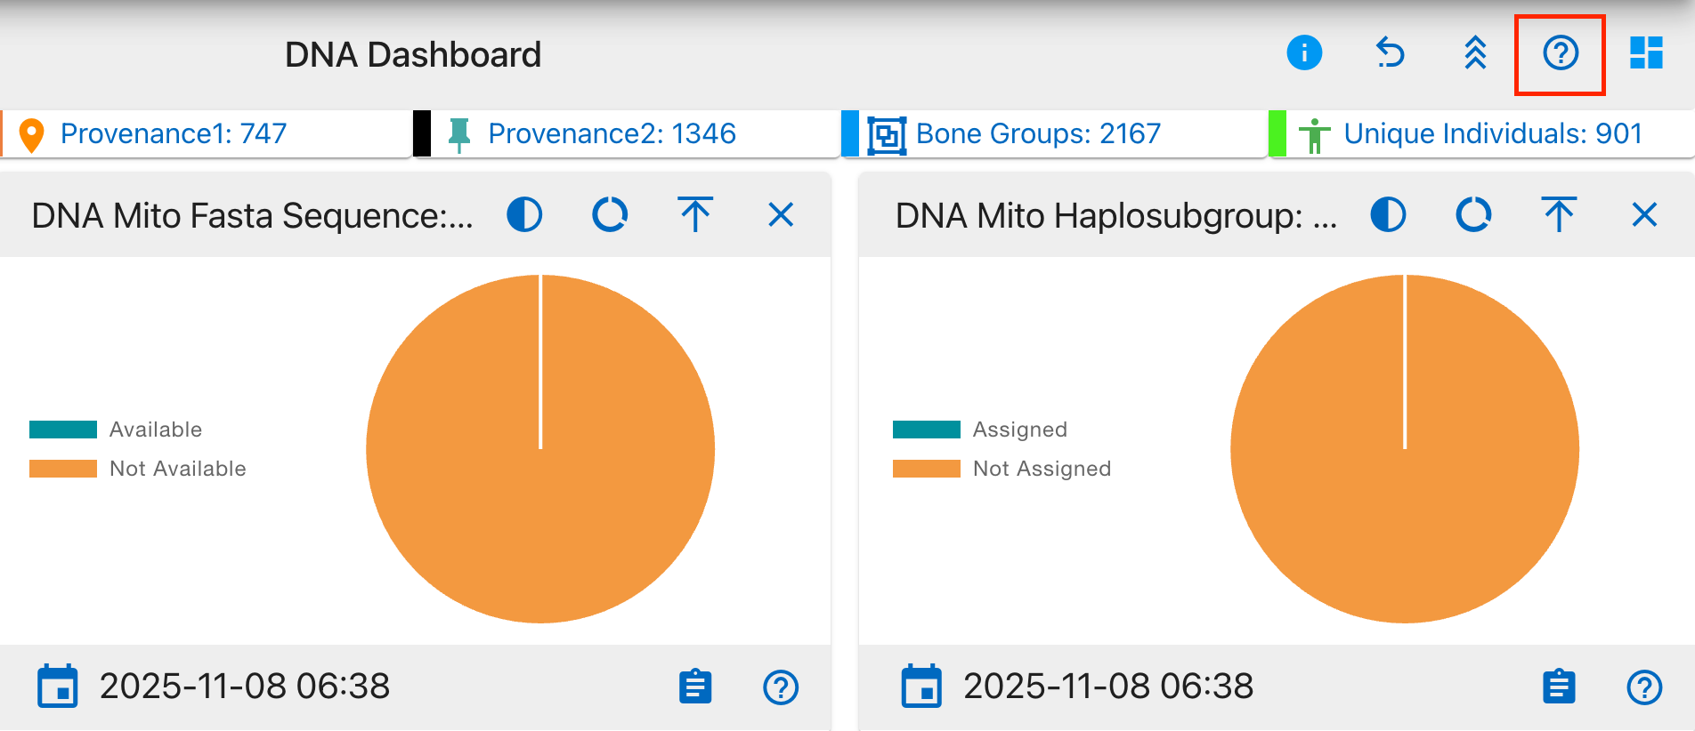Toggle the Not Available legend swatch
Screen dimensions: 1695x731
[63, 469]
